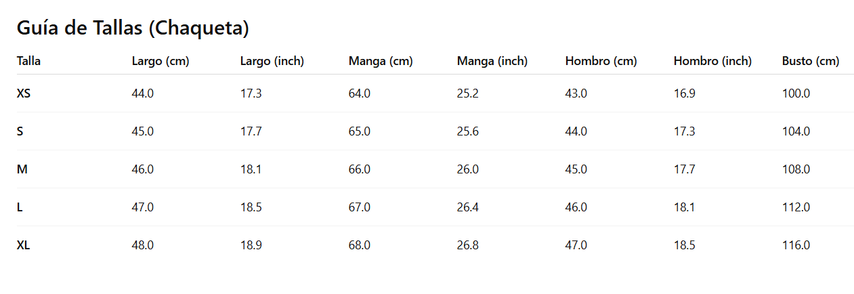Select the 44.0 shoulder value for S

(576, 131)
